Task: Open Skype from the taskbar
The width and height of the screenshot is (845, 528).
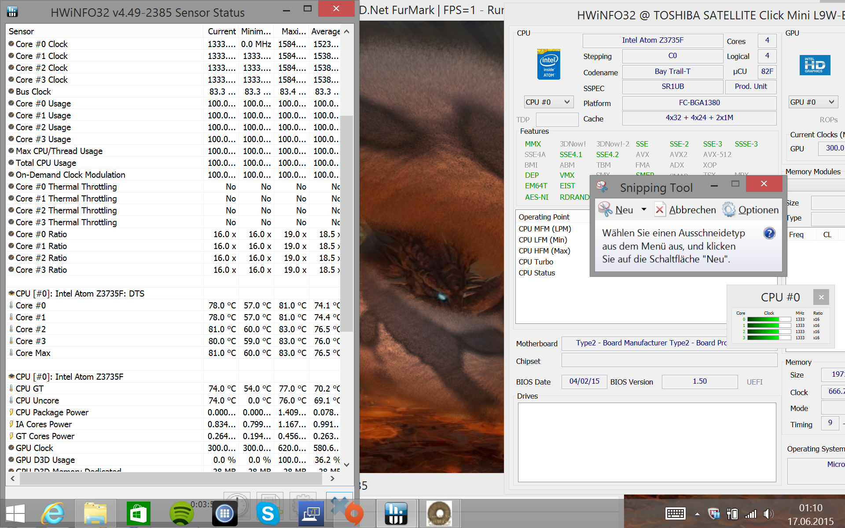Action: pos(268,513)
